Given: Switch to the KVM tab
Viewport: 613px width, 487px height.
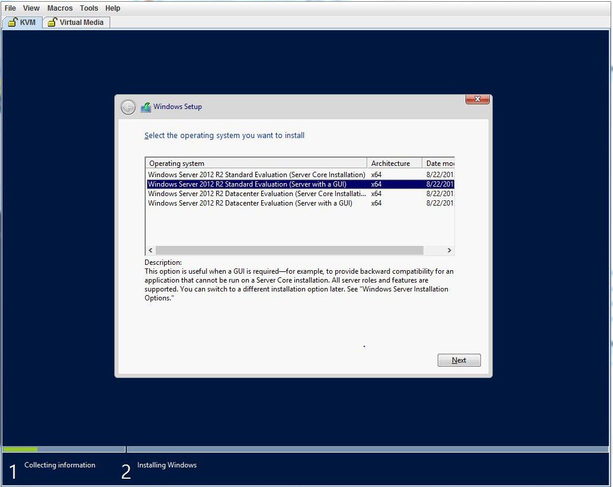Looking at the screenshot, I should tap(23, 23).
